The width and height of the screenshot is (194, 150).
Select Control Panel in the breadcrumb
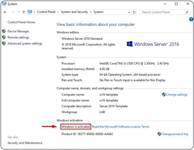(46, 12)
